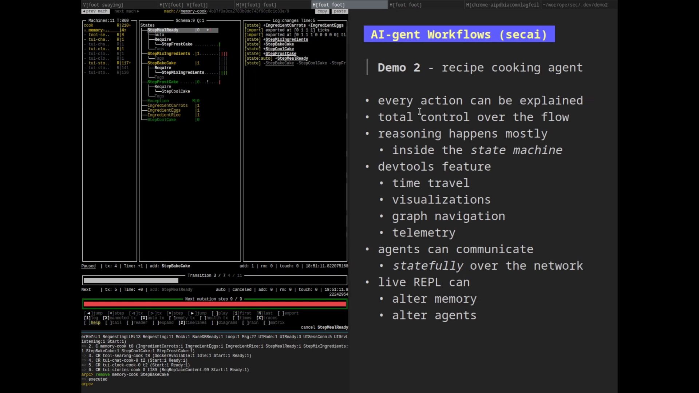Collapse the StepMealReady state node

tap(163, 30)
